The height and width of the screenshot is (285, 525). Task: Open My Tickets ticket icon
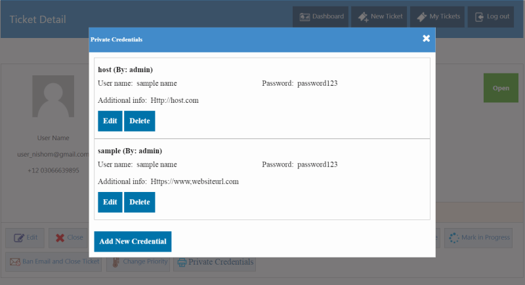point(421,16)
